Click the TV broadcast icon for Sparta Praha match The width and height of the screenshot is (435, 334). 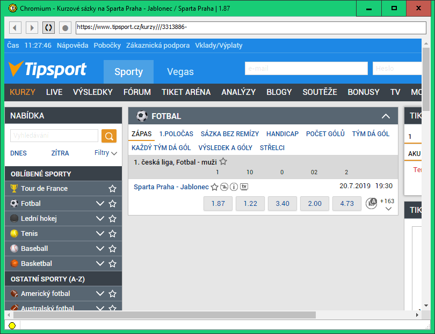coord(244,187)
